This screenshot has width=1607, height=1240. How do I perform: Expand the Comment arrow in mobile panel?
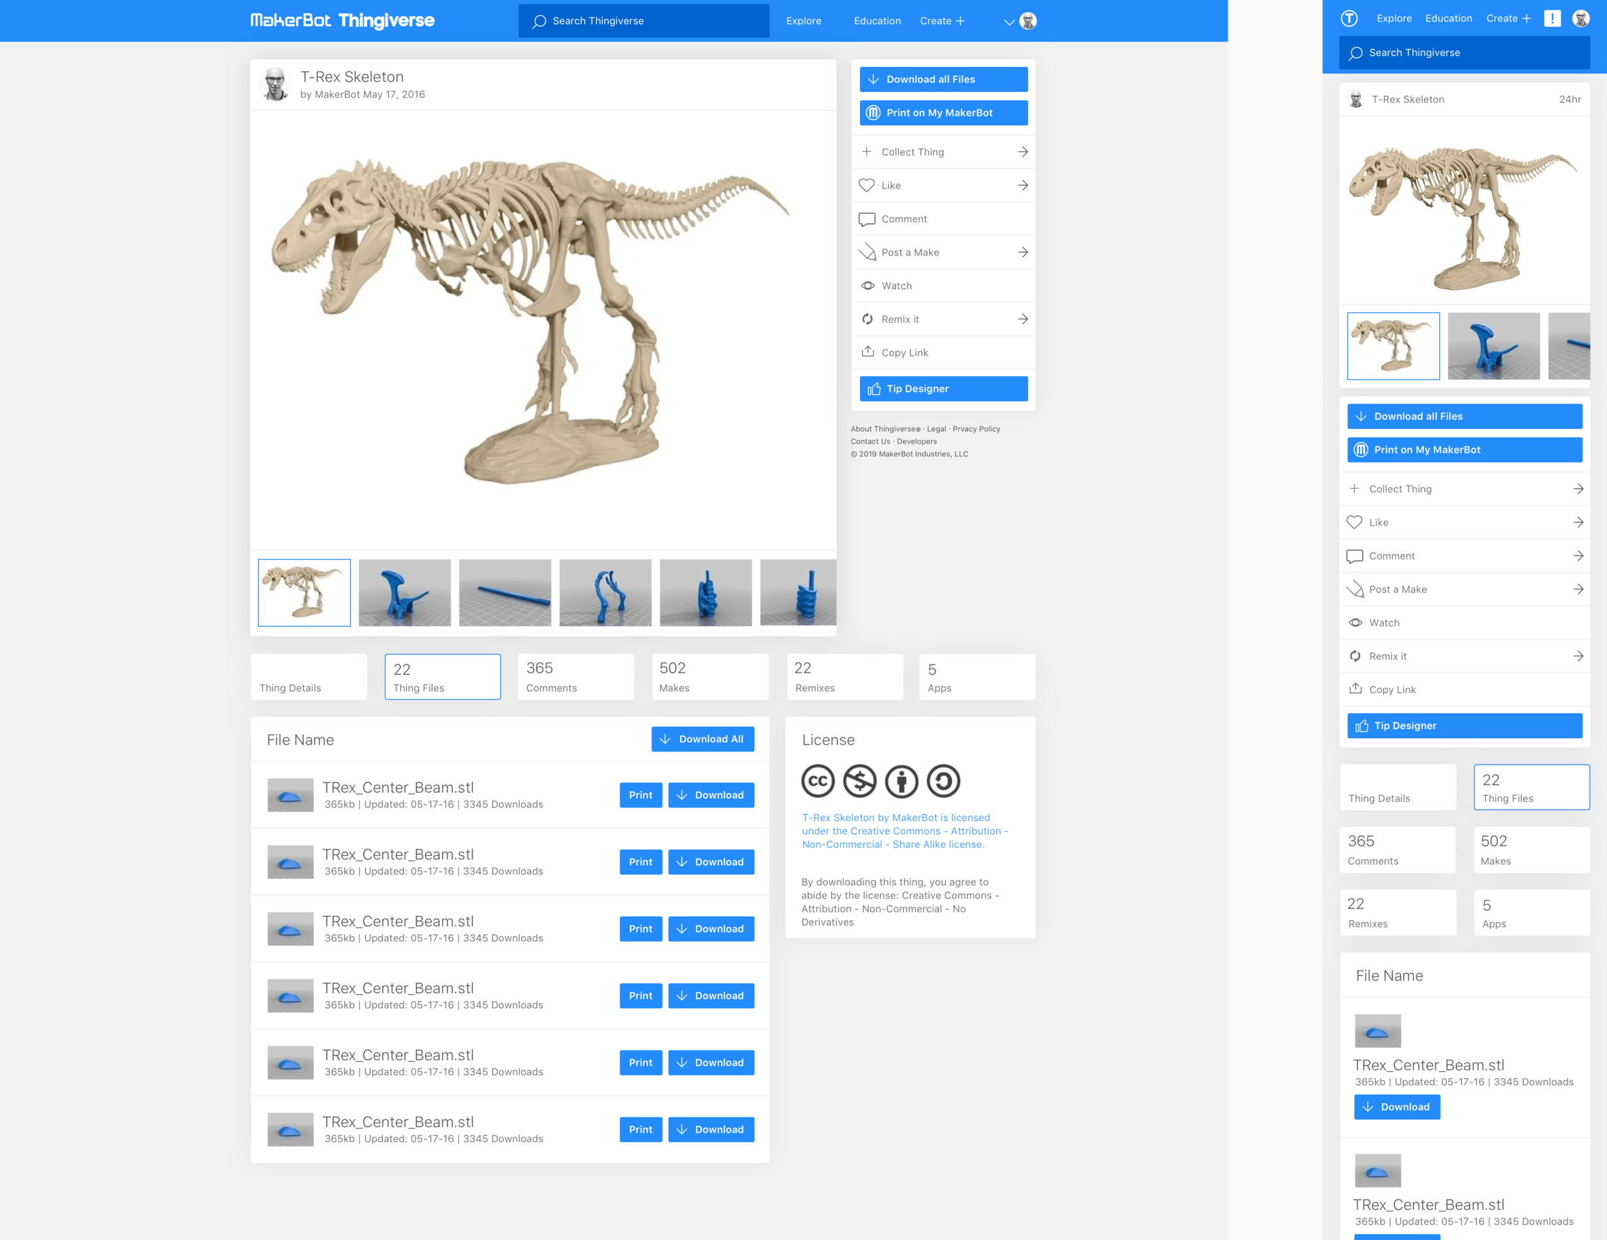pyautogui.click(x=1578, y=556)
